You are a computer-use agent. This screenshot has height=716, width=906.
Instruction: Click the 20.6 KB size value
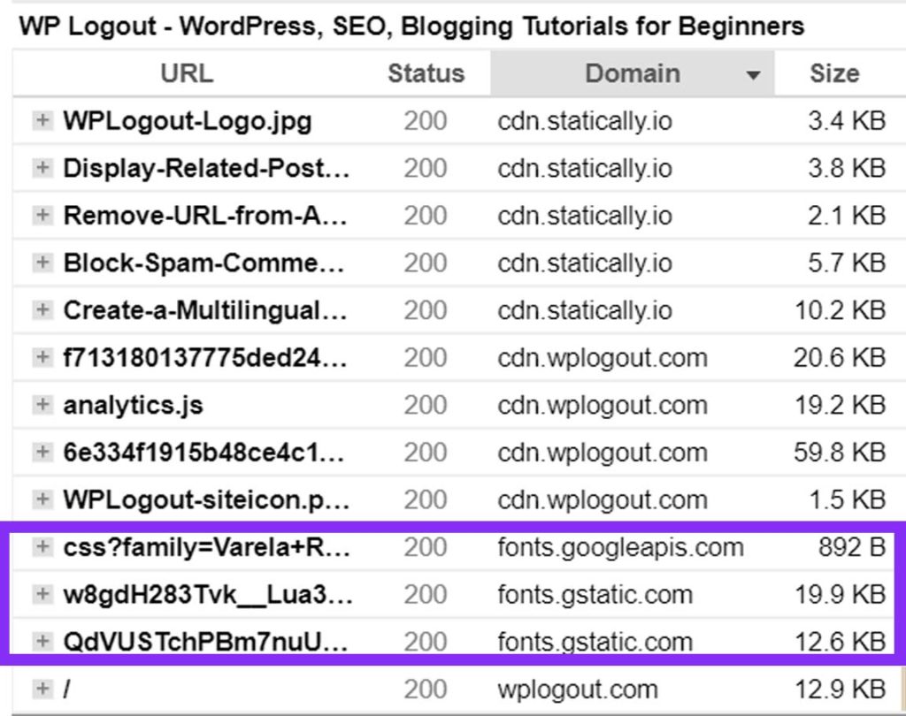coord(840,358)
